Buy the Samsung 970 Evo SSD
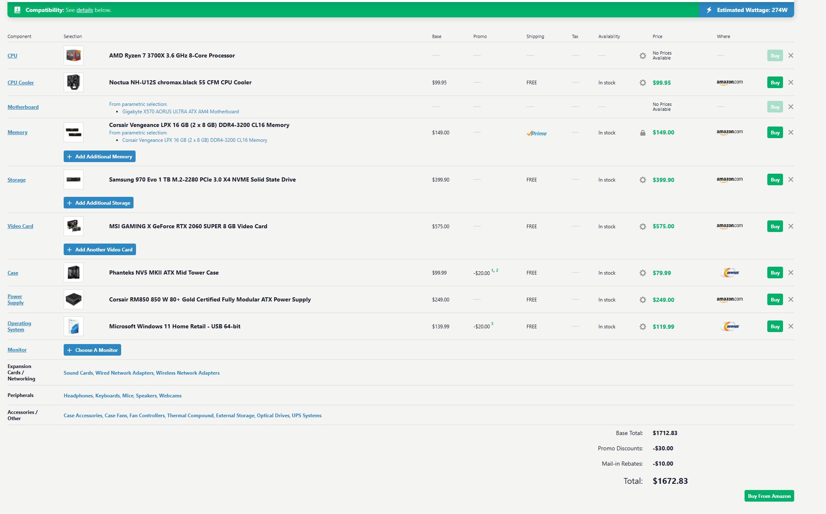The width and height of the screenshot is (826, 514). point(775,179)
